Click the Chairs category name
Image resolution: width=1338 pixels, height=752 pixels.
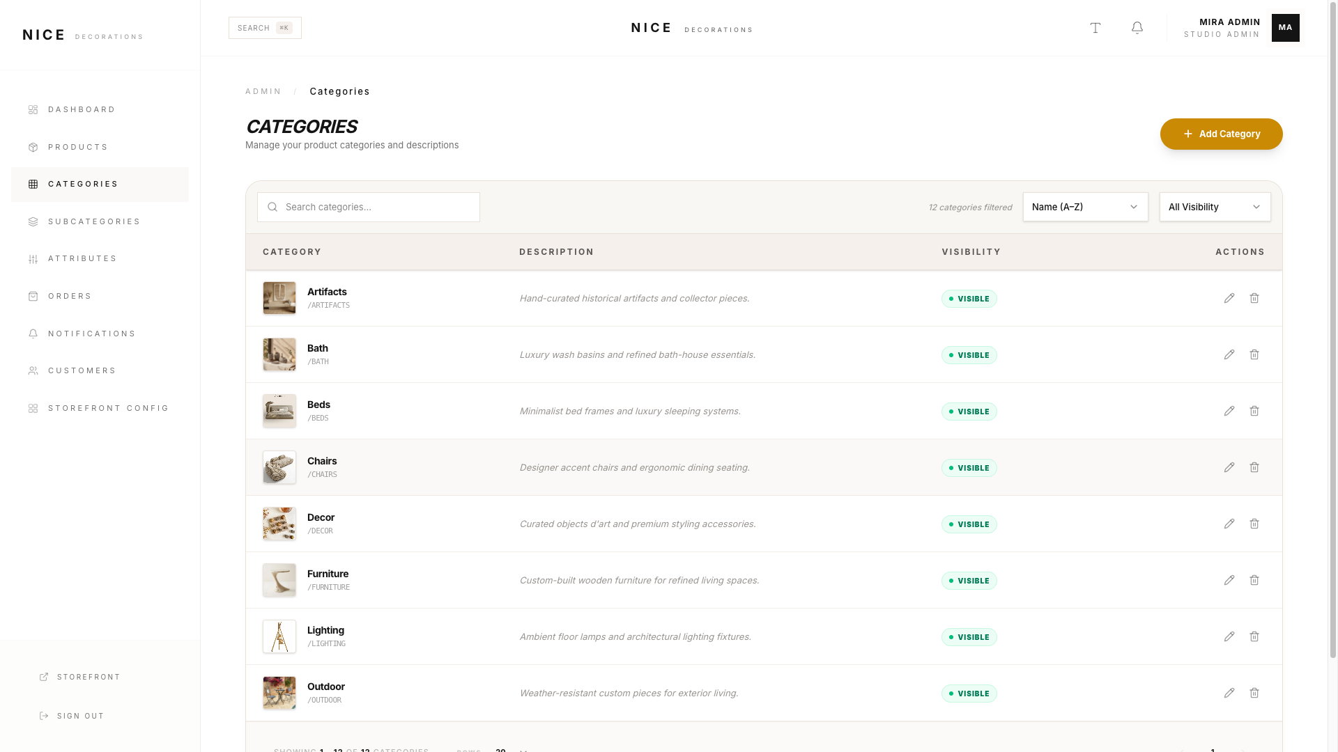(322, 461)
